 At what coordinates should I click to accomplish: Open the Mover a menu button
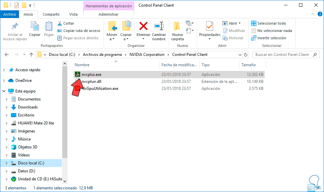112,31
